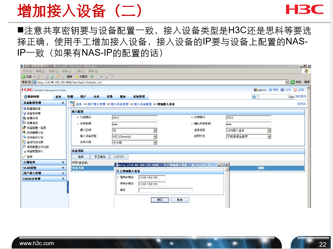Screen dimensions: 333x249
Task: Open the 资源 navigation tab
Action: tap(70, 97)
